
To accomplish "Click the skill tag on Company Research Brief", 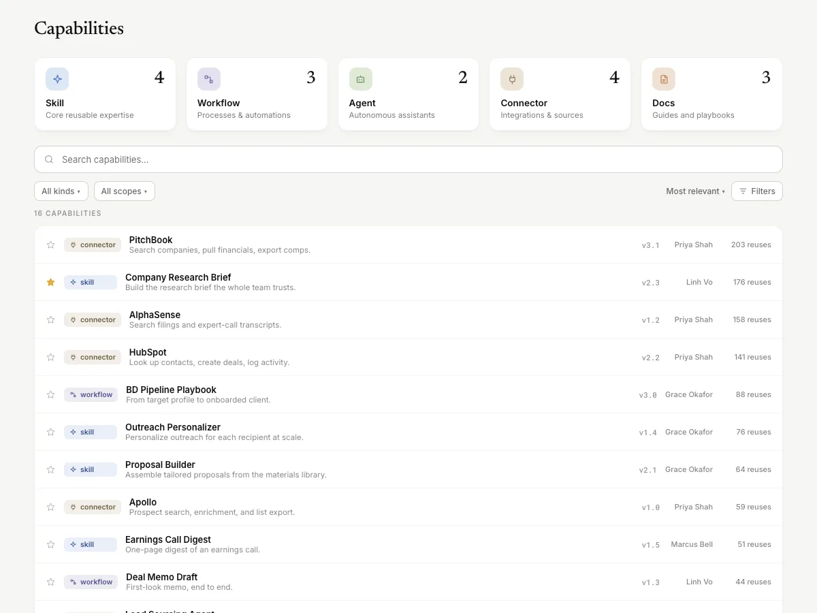I will pos(91,282).
